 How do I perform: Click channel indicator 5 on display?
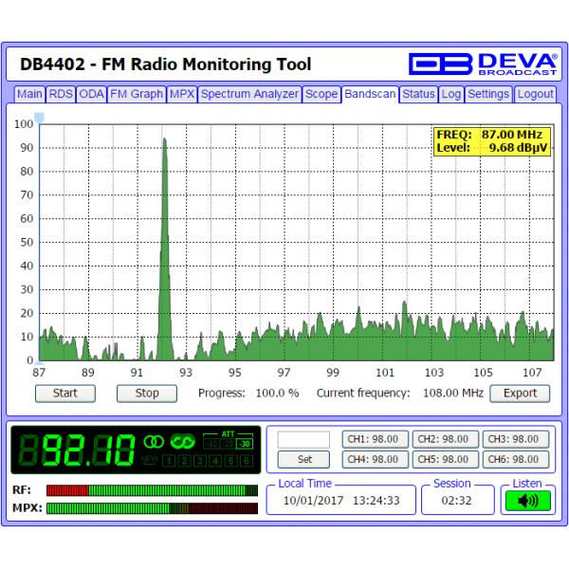click(x=231, y=461)
